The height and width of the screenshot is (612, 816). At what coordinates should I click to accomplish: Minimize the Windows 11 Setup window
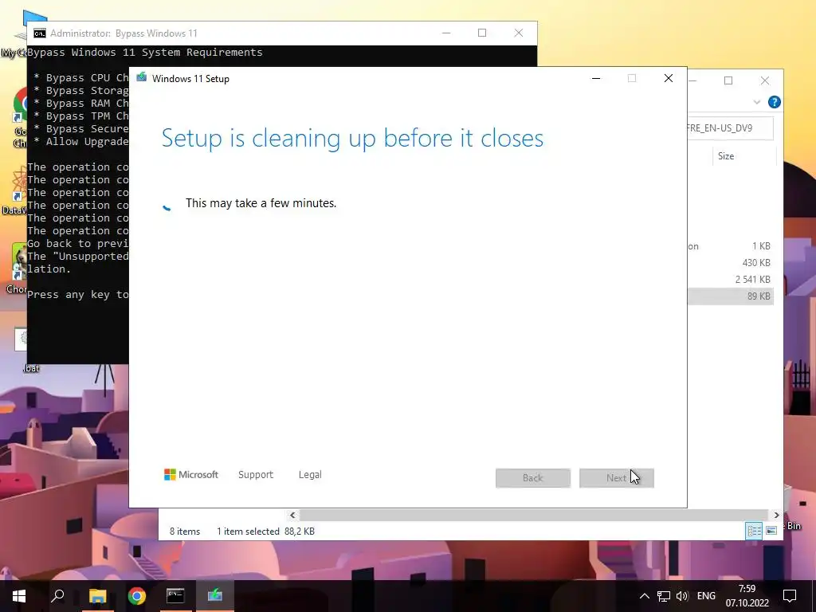596,78
